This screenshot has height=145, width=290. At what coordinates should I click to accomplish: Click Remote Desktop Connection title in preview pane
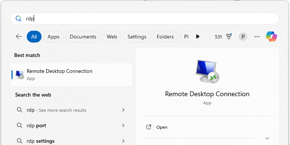pyautogui.click(x=207, y=94)
